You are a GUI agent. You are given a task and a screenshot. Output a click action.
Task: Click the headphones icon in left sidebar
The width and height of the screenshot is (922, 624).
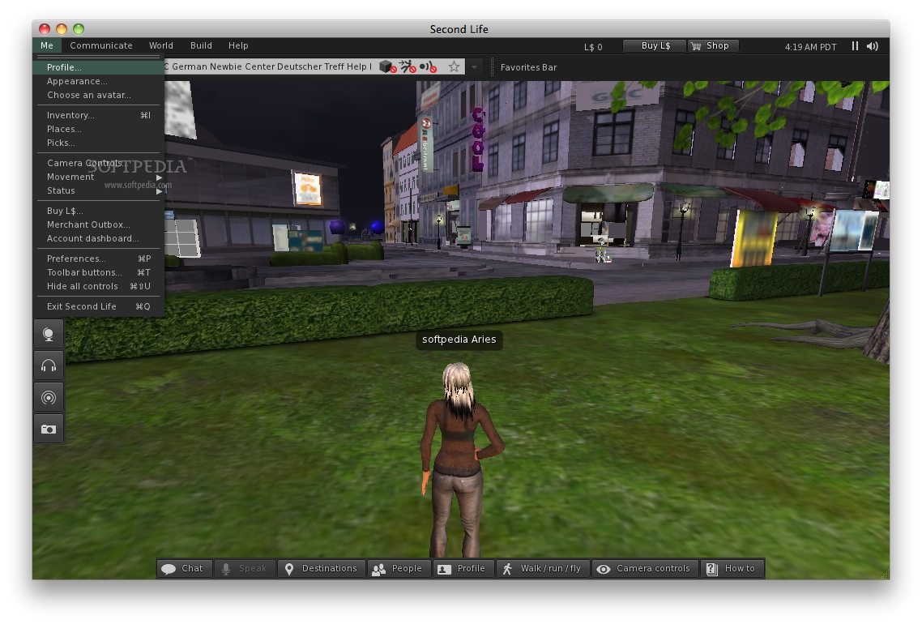pyautogui.click(x=49, y=365)
